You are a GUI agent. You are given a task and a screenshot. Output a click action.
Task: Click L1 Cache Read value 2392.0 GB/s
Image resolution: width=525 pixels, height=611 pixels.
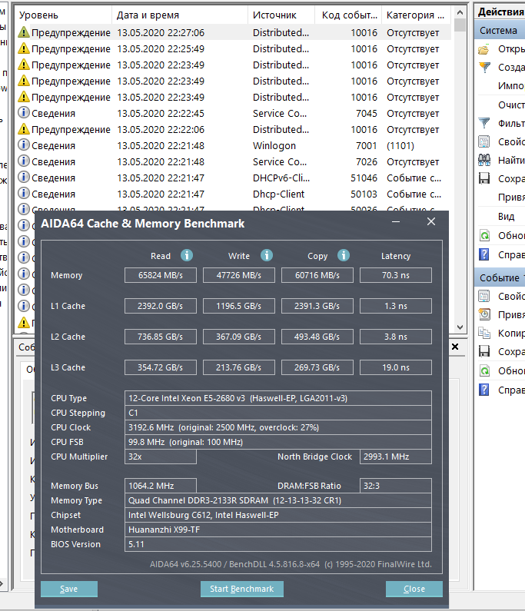pos(161,306)
